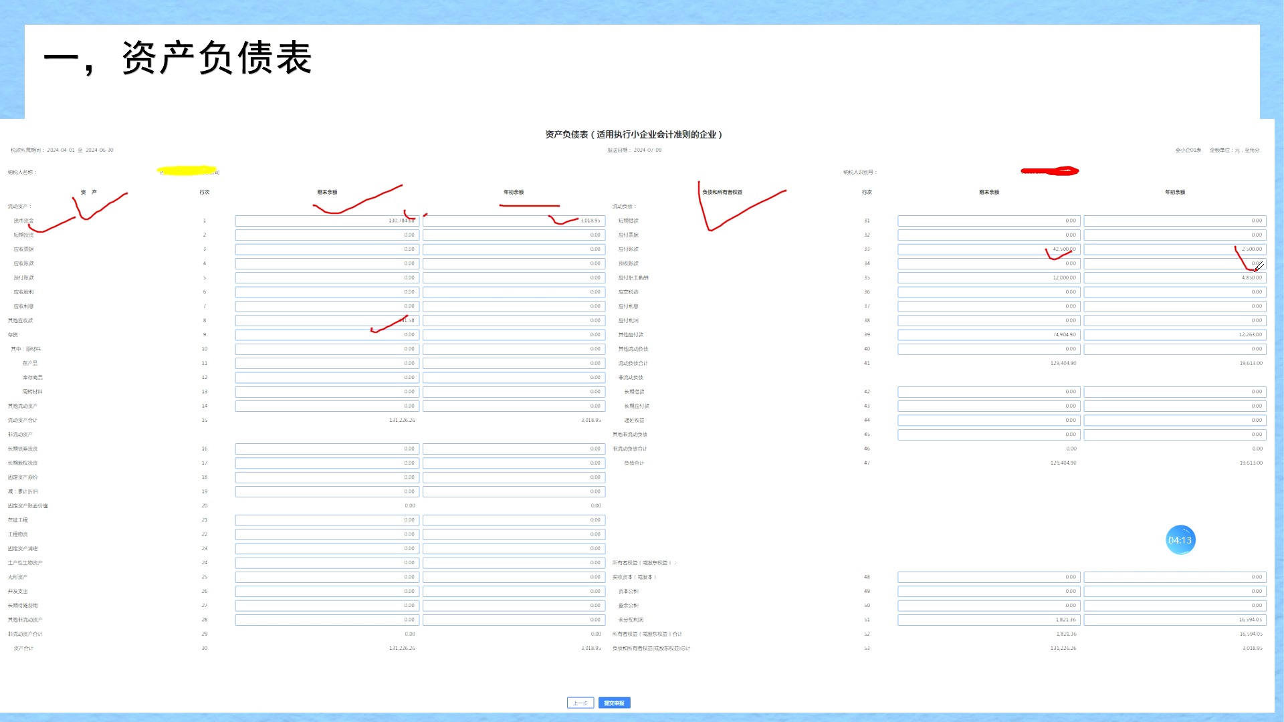Click the 流动负债合计 label in row 41

tap(633, 364)
